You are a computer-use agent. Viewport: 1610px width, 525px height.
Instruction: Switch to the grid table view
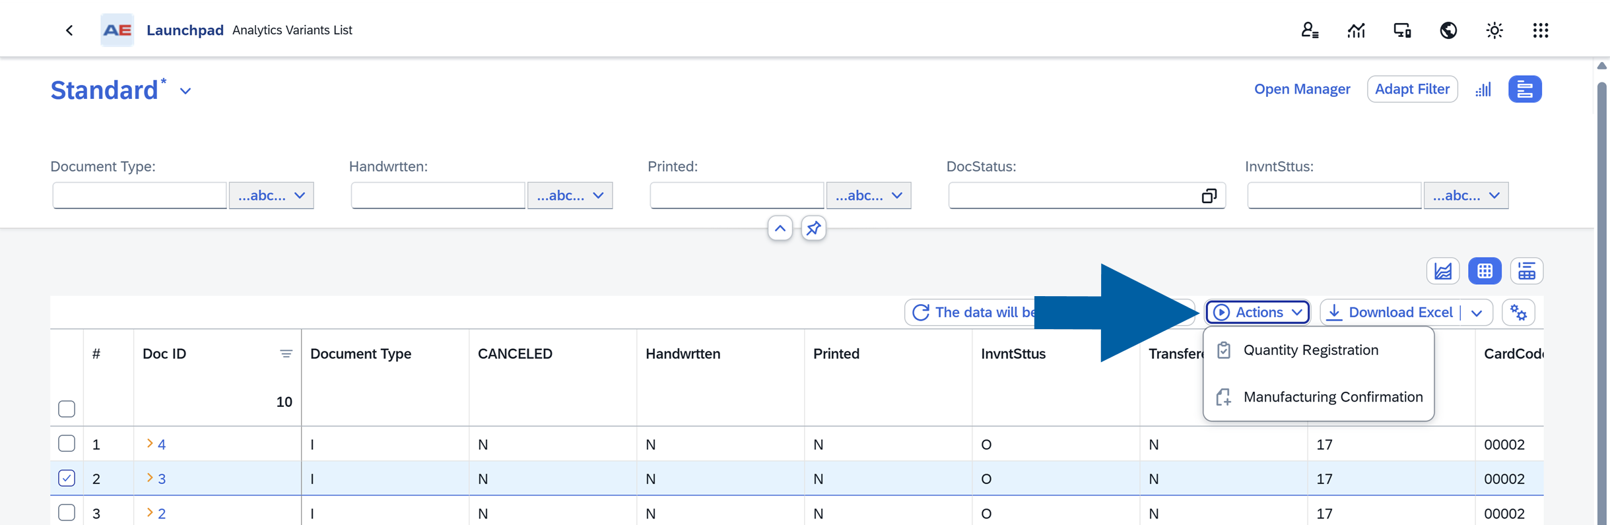point(1485,271)
